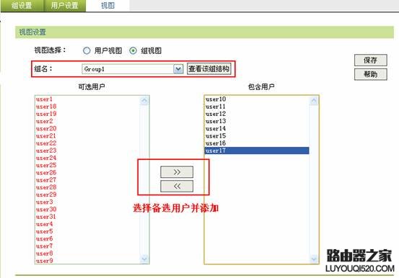399x278 pixels.
Task: Click up arrow of 可选用户 list scrollbar
Action: pyautogui.click(x=144, y=101)
